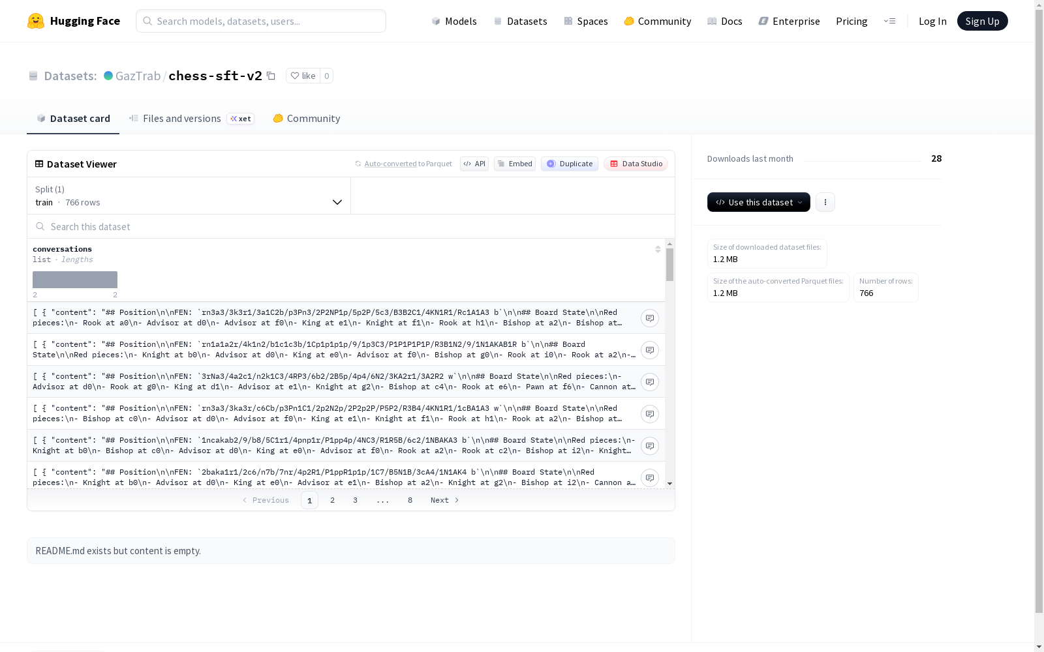Open the Embed dialog
The height and width of the screenshot is (652, 1044).
pyautogui.click(x=515, y=164)
